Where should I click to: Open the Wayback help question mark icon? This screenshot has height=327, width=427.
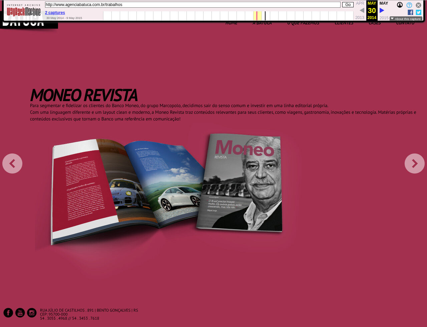point(409,5)
